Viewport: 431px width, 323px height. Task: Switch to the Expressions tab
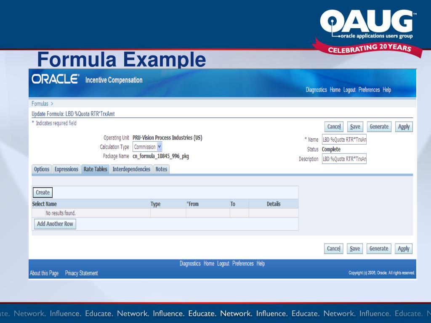[x=66, y=169]
